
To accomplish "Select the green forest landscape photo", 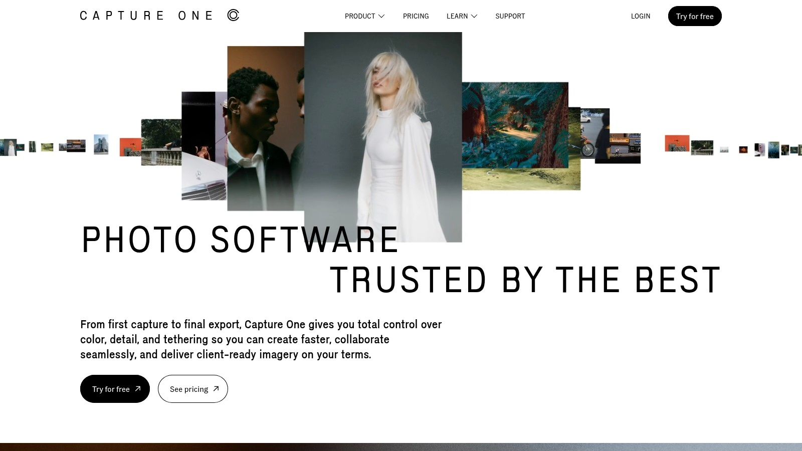I will pyautogui.click(x=515, y=125).
